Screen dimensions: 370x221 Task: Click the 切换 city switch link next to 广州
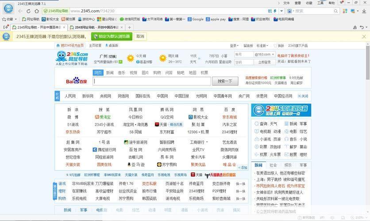[112, 57]
